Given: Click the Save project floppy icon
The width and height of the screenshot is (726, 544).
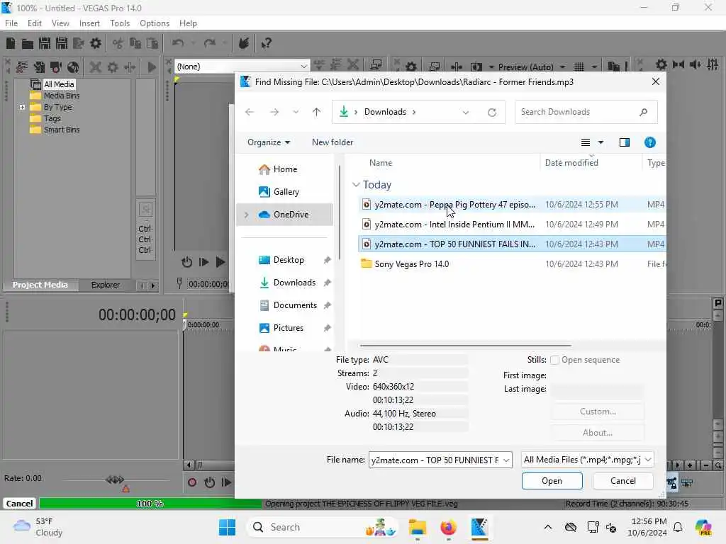Looking at the screenshot, I should (x=45, y=43).
